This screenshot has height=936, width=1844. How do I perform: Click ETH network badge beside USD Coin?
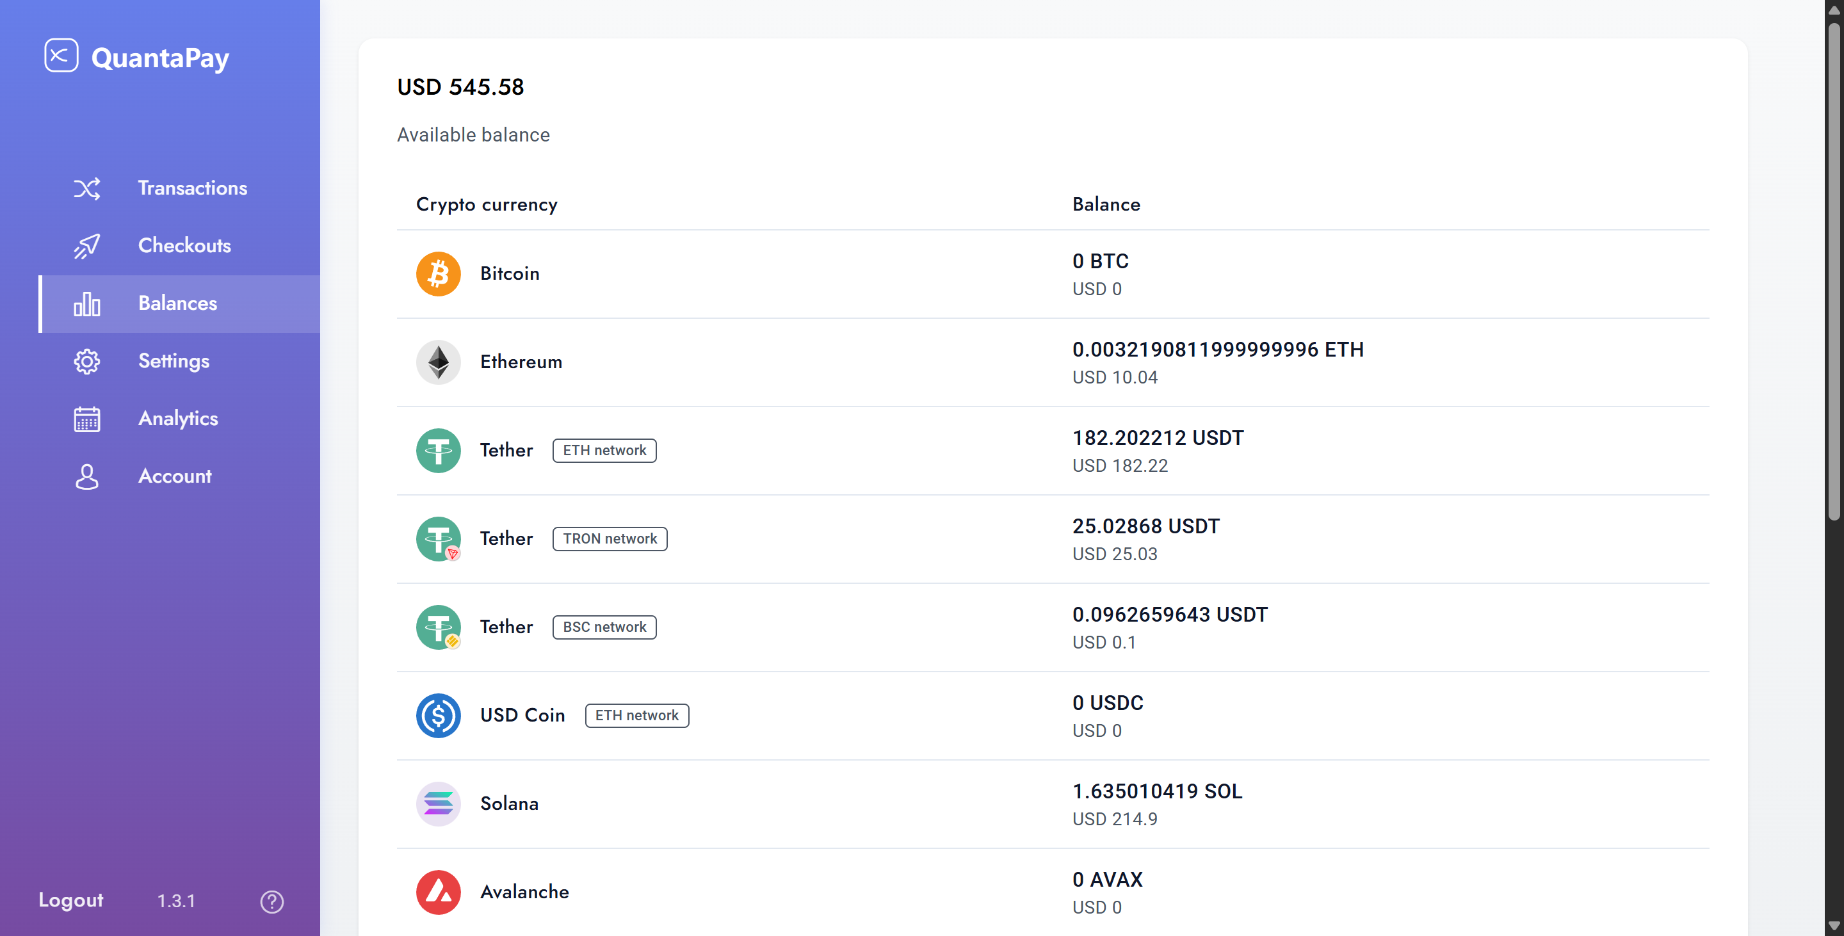tap(637, 716)
